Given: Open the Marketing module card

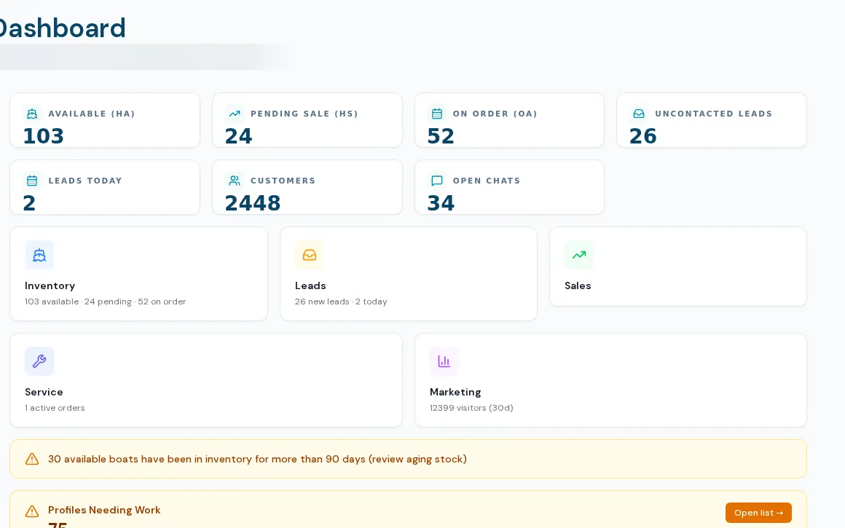Looking at the screenshot, I should pyautogui.click(x=610, y=380).
